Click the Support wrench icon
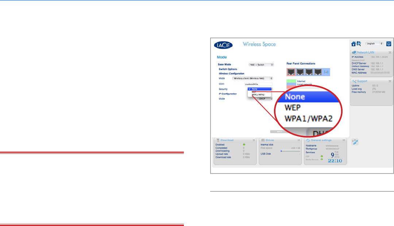 [354, 81]
